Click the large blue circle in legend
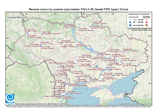The width and height of the screenshot is (157, 111). click(130, 22)
